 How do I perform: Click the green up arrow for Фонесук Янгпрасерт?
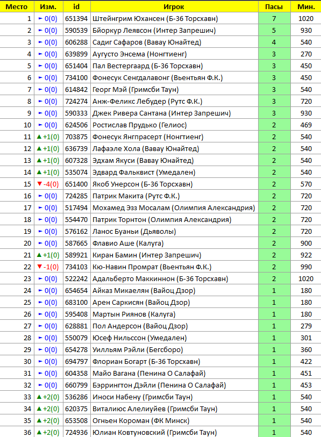(x=39, y=137)
